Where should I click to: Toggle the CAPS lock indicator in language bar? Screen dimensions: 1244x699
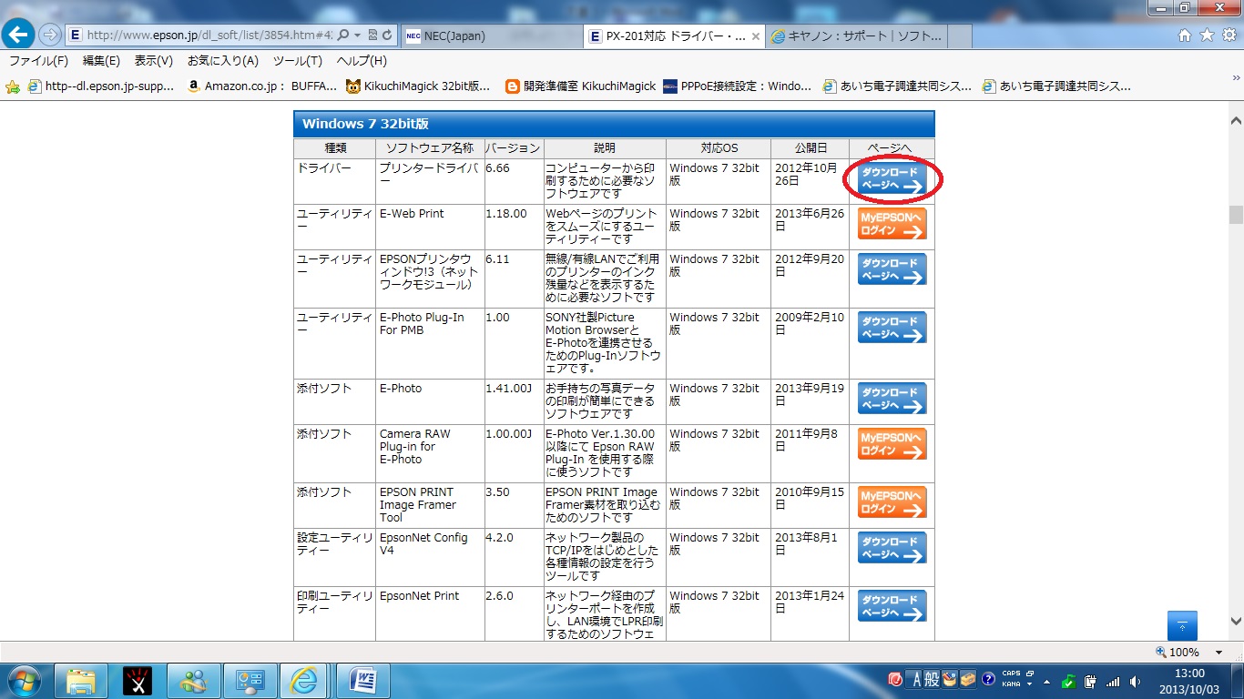point(1011,674)
